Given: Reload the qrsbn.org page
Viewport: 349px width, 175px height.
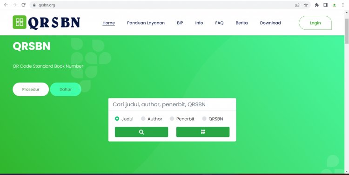Looking at the screenshot, I should 23,5.
